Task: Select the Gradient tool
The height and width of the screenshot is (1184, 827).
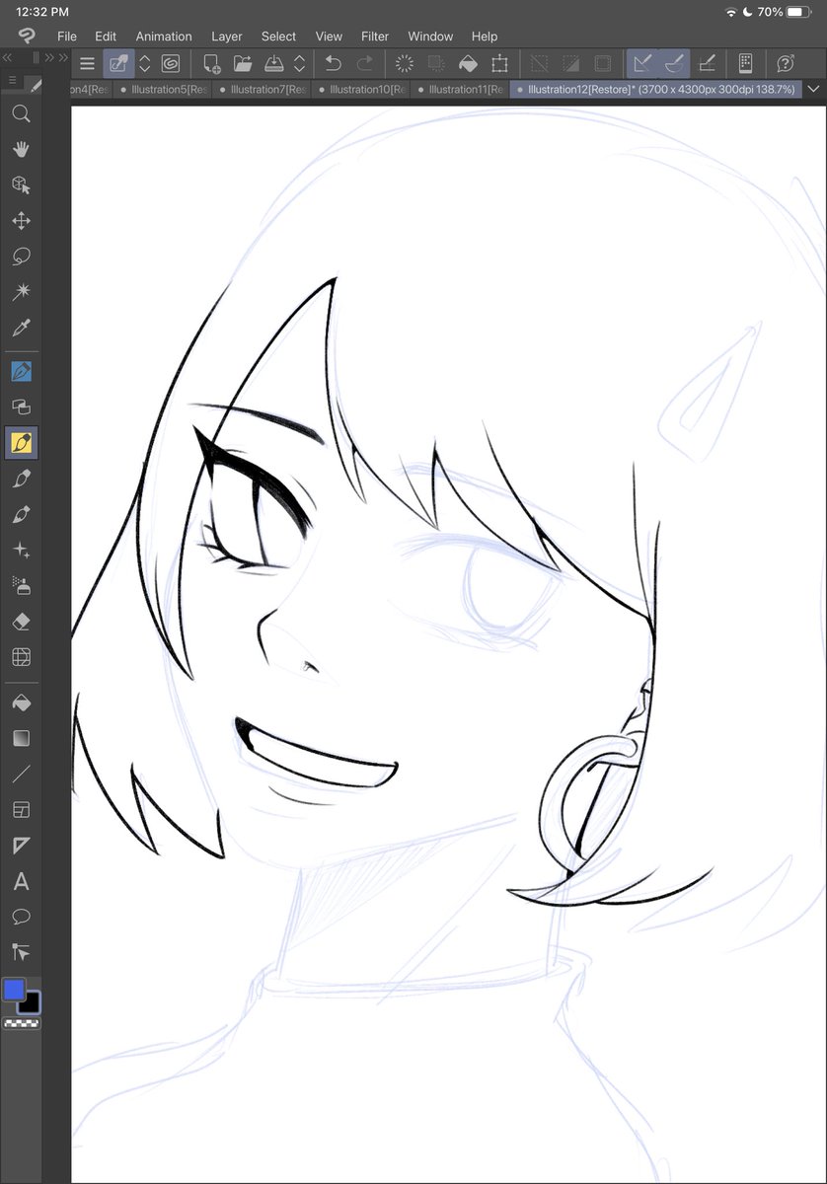Action: pos(21,738)
